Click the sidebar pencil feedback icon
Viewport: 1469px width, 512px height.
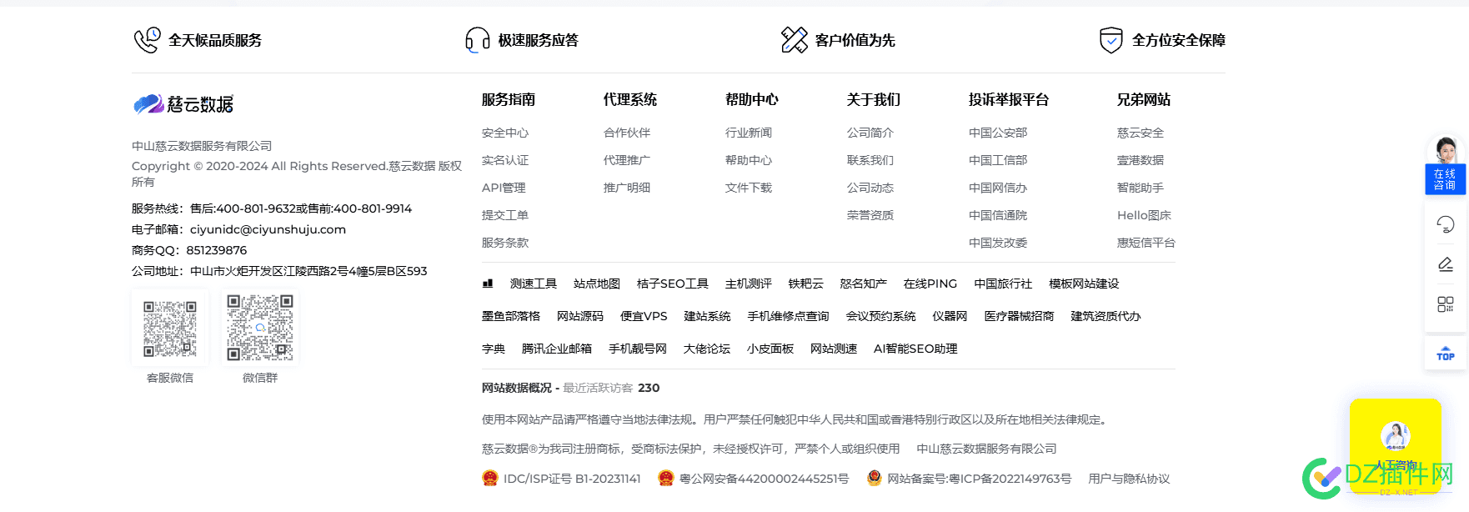[x=1445, y=264]
